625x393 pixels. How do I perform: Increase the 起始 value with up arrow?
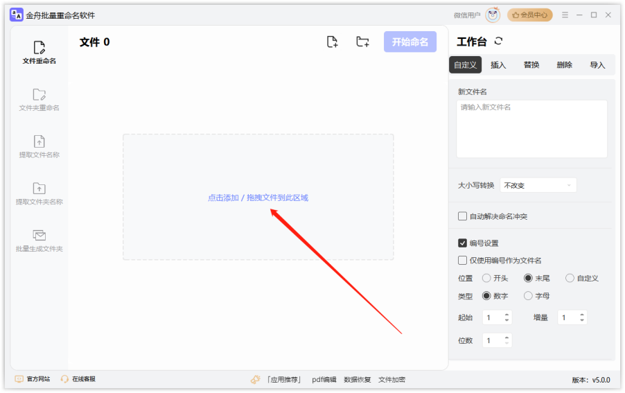(x=507, y=315)
